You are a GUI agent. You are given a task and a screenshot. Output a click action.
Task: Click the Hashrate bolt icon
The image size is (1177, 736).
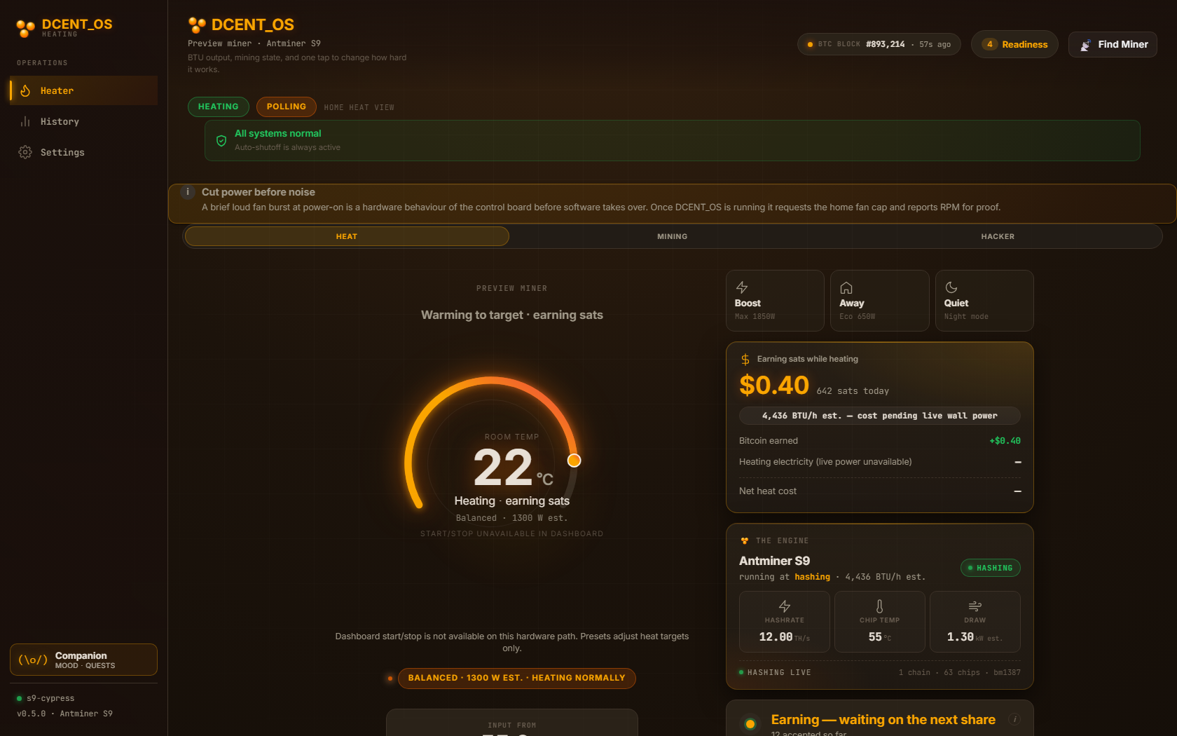click(785, 606)
